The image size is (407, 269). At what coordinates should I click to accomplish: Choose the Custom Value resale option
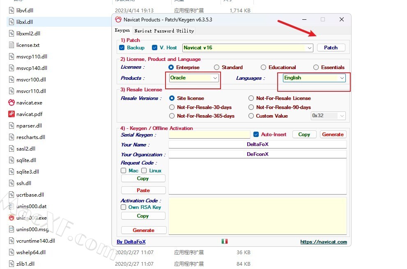coord(251,116)
